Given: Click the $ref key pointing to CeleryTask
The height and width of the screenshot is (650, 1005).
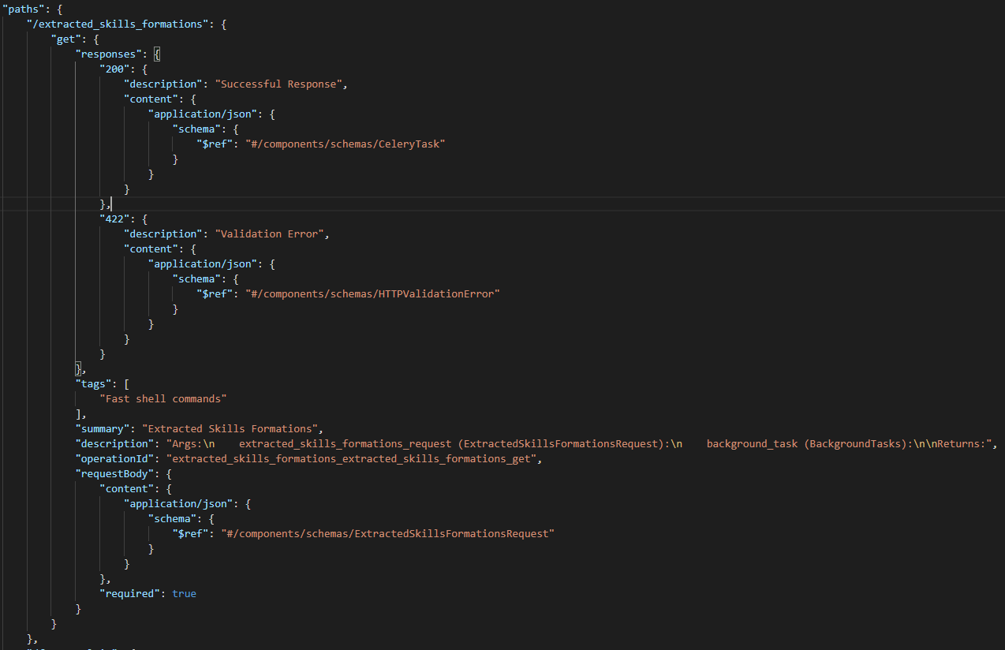Looking at the screenshot, I should [x=215, y=144].
